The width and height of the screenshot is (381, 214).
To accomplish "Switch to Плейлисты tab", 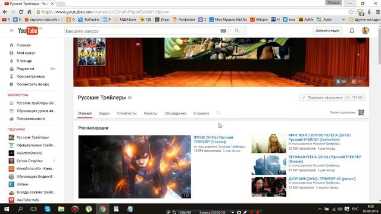I will coord(127,114).
